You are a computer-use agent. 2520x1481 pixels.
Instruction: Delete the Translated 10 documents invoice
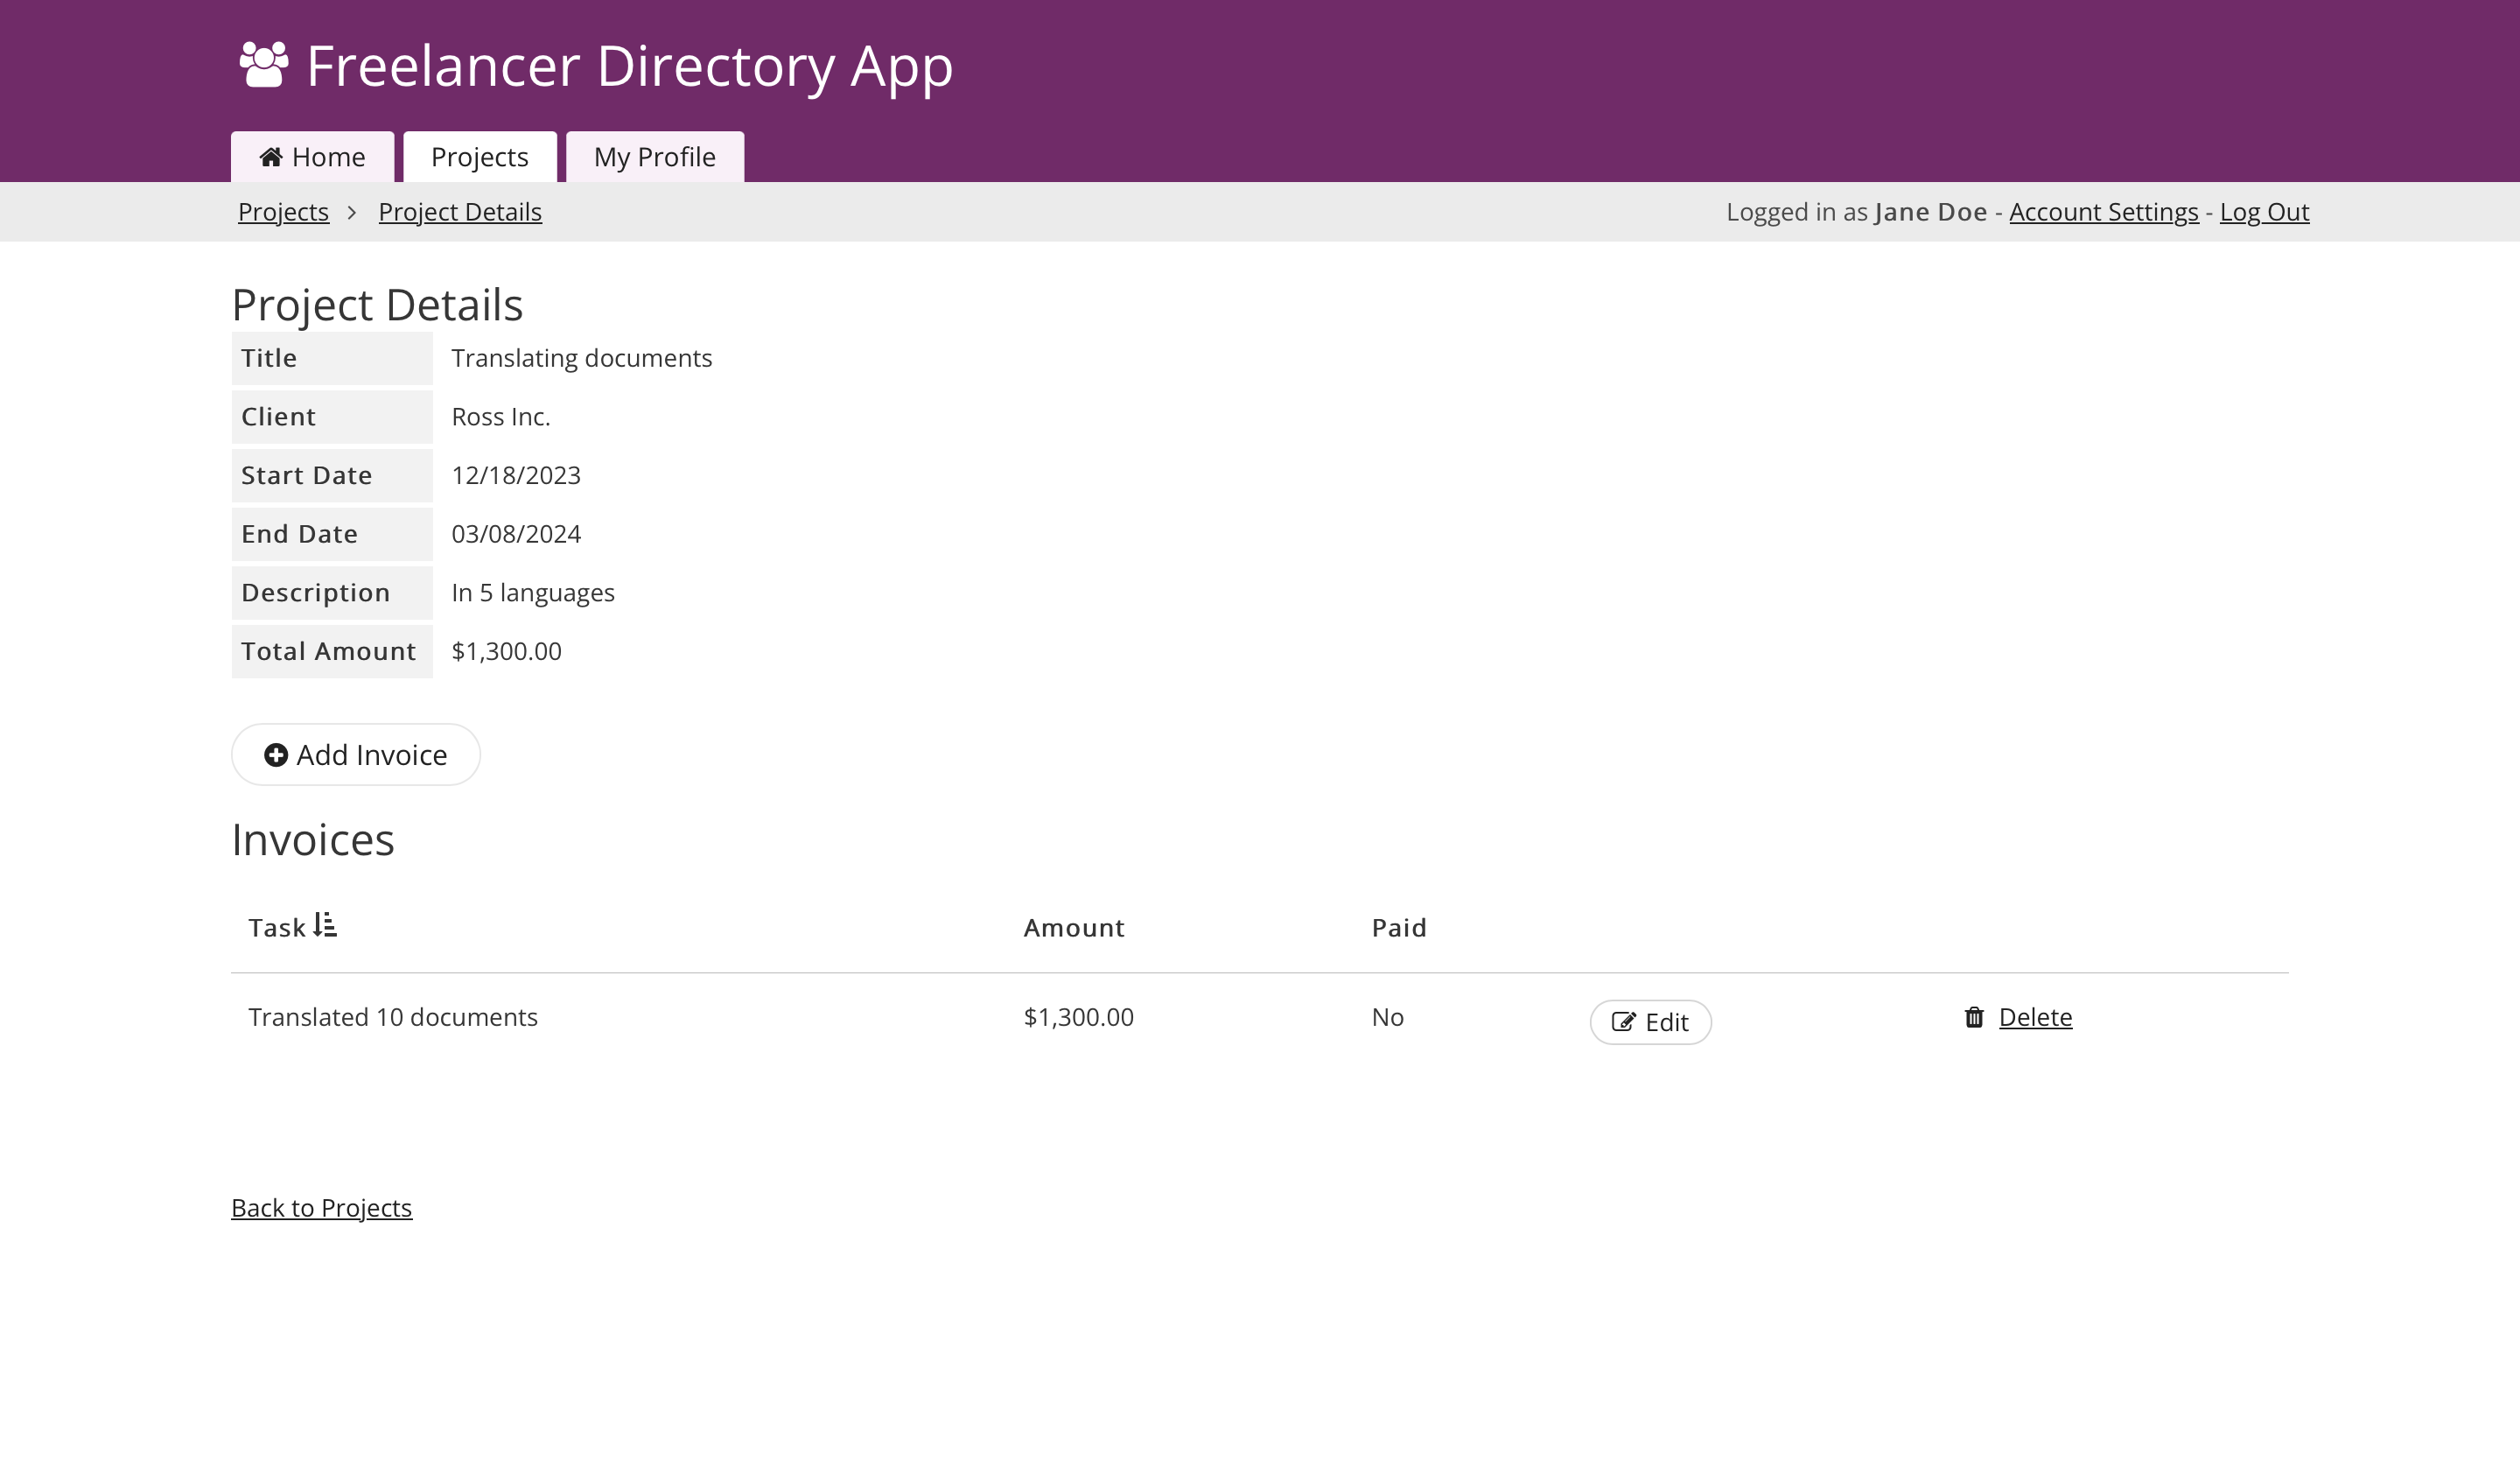click(2034, 1017)
